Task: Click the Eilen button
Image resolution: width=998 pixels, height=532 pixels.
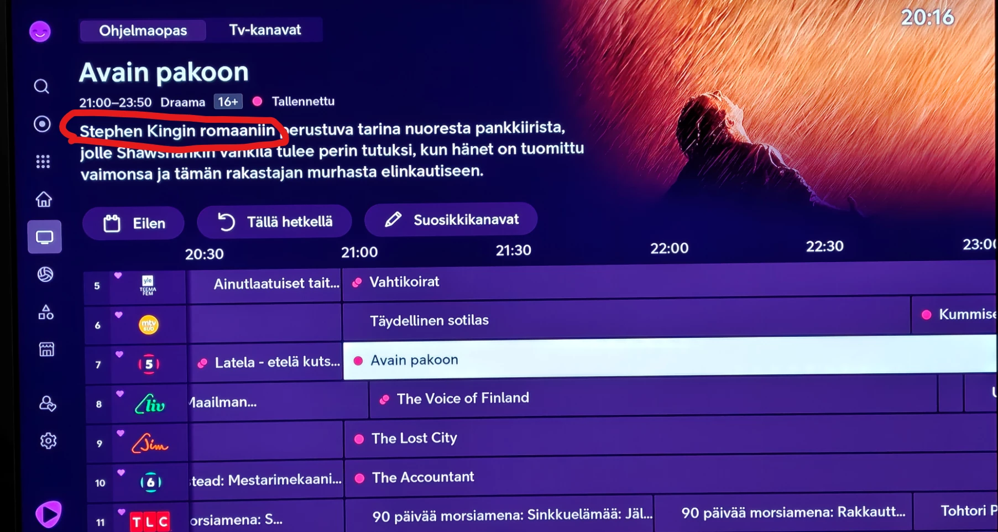Action: (133, 223)
